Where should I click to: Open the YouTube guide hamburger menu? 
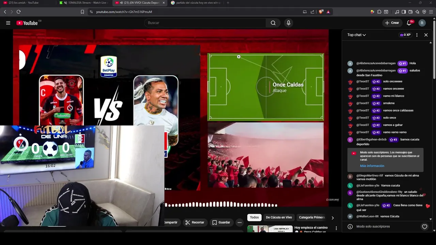point(8,23)
